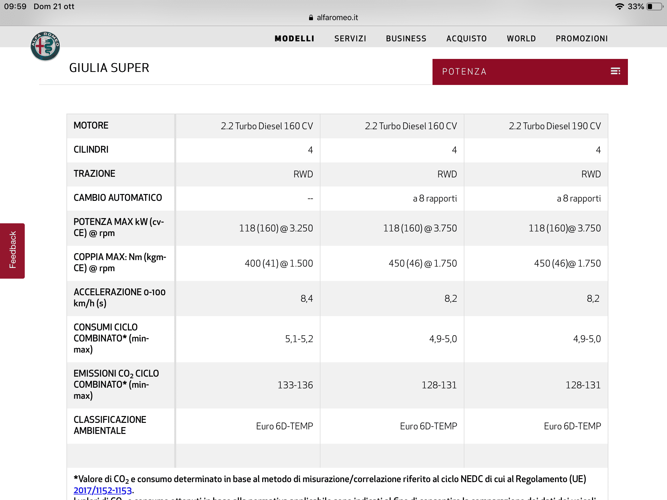Click the CILINDRI row label
Image resolution: width=667 pixels, height=500 pixels.
tap(91, 150)
